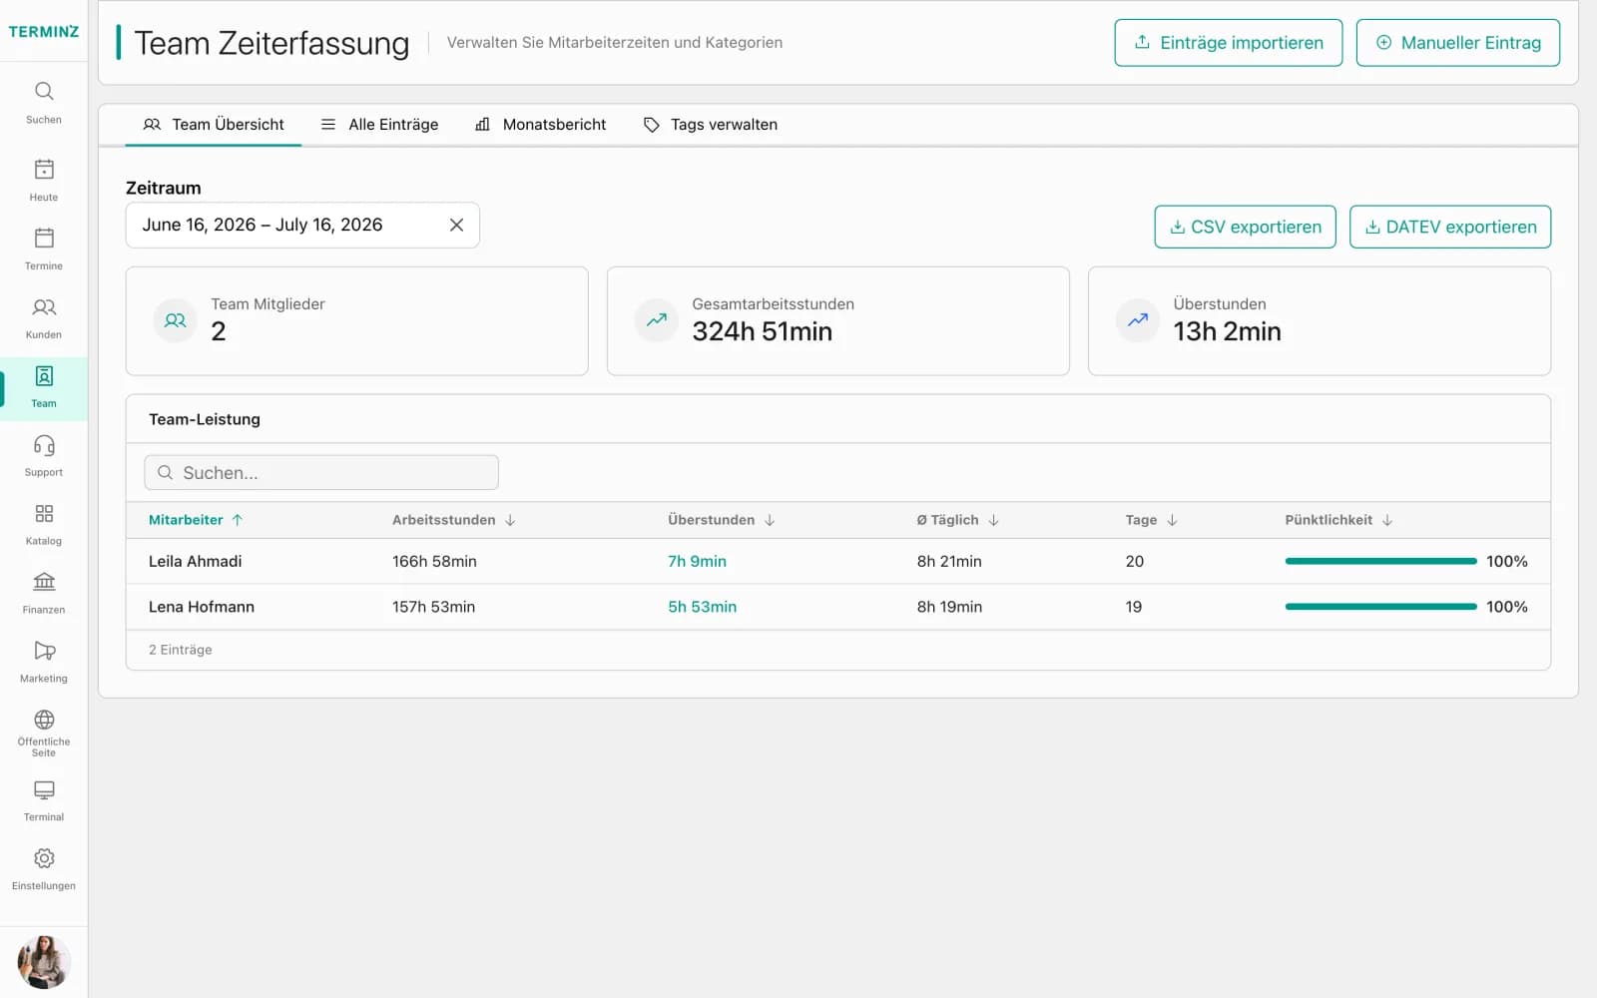This screenshot has width=1597, height=998.
Task: Click the 8h 21min daily average
Action: point(949,561)
